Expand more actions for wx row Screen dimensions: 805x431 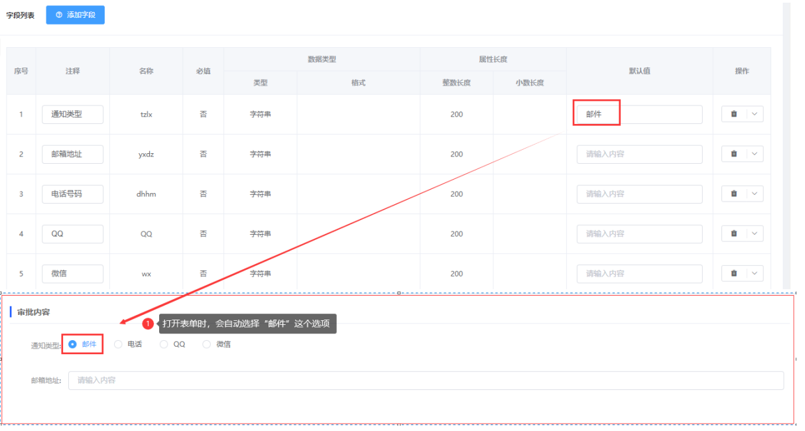[755, 273]
